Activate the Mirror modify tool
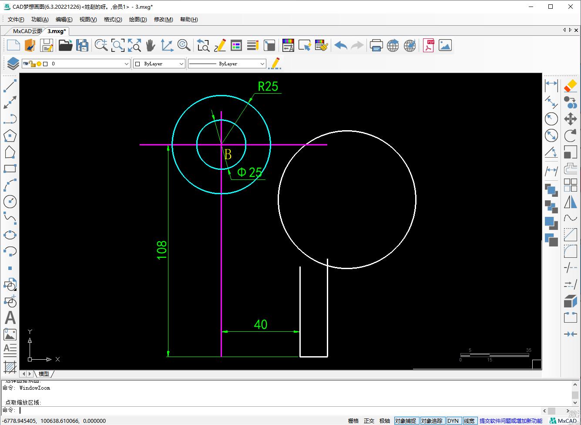The width and height of the screenshot is (581, 425). point(570,202)
